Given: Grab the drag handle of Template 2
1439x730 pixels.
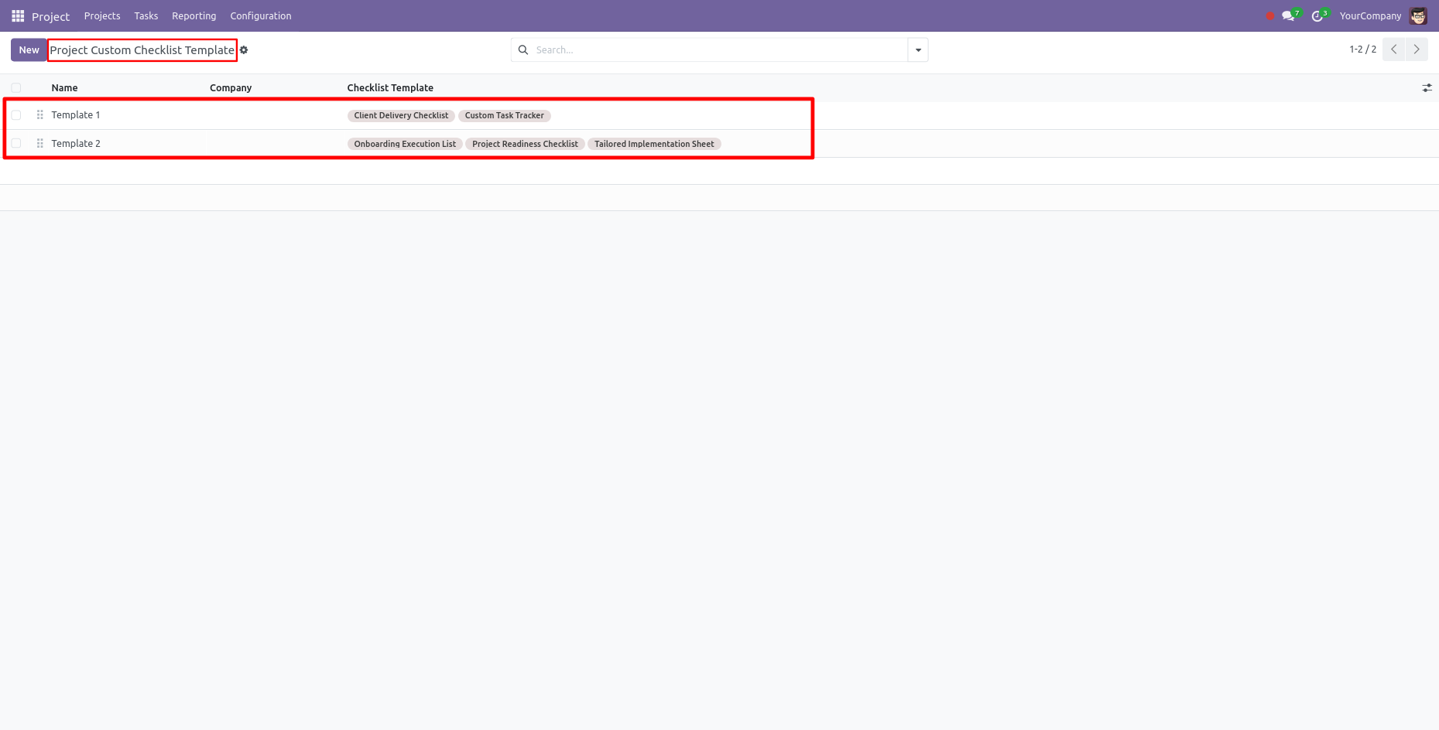Looking at the screenshot, I should [40, 144].
